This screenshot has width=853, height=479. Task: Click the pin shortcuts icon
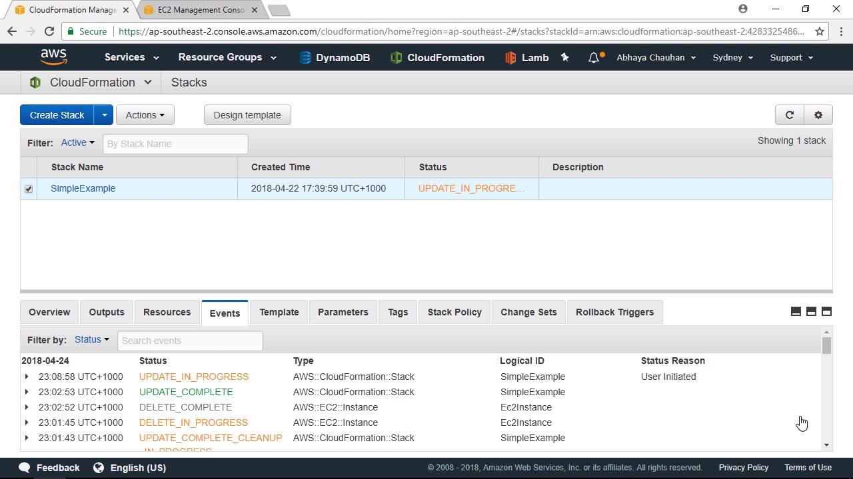pyautogui.click(x=565, y=57)
